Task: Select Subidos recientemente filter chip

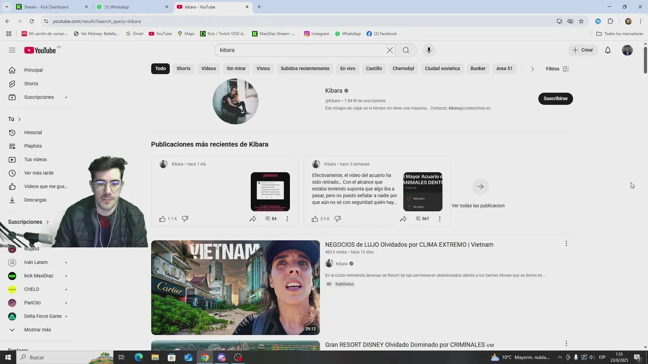Action: [305, 69]
